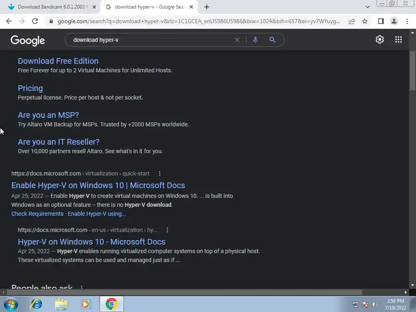Close the Download Bandicam tab
Screen dimensions: 416x312
[x=94, y=7]
